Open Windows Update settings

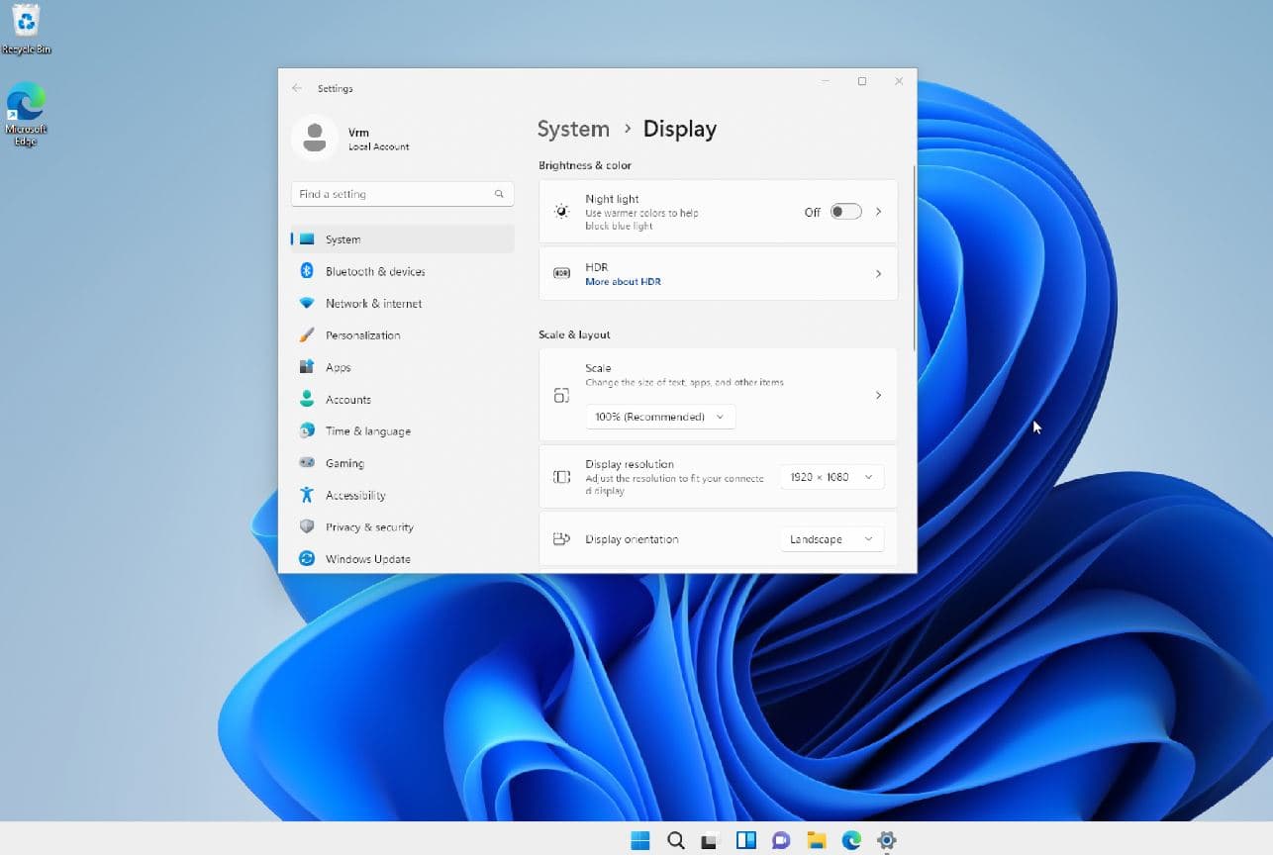(x=368, y=558)
